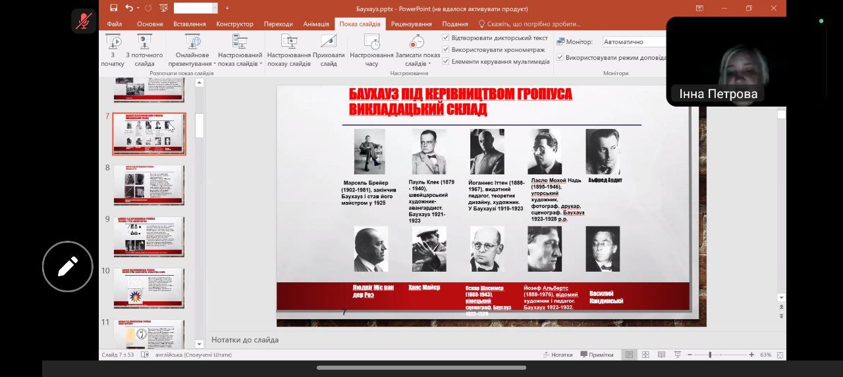Image resolution: width=843 pixels, height=377 pixels.
Task: Click the Zoom annotation pencil button
Action: click(68, 266)
